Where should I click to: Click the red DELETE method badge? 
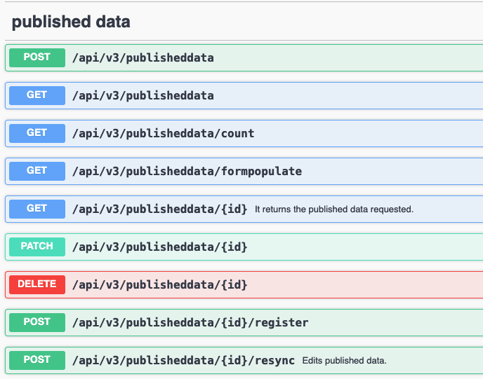pos(37,284)
